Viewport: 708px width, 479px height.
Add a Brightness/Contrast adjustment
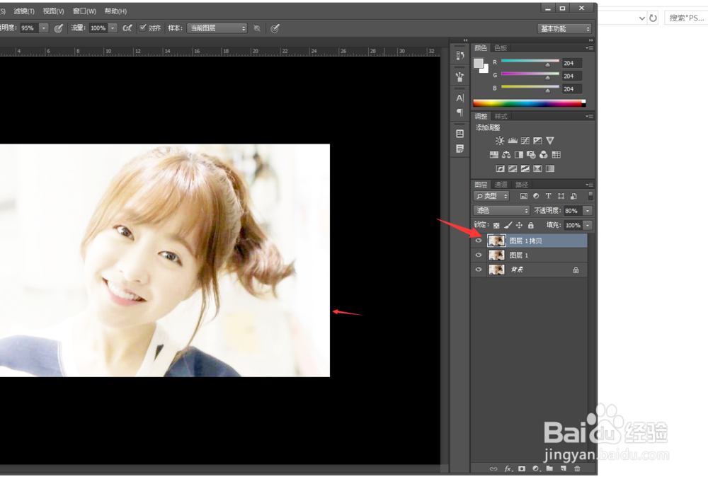pos(499,141)
